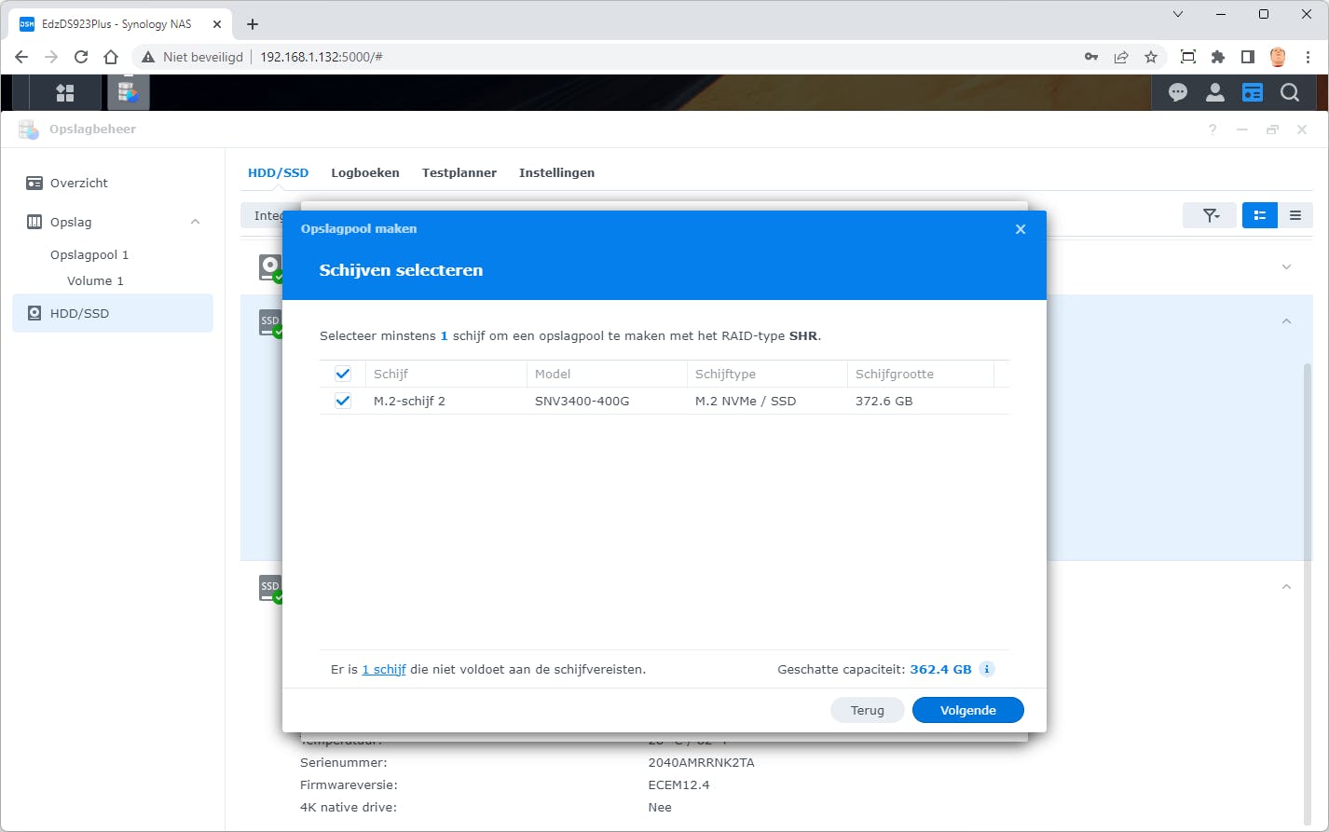This screenshot has height=832, width=1329.
Task: Click the info icon beside estimated capacity
Action: click(986, 669)
